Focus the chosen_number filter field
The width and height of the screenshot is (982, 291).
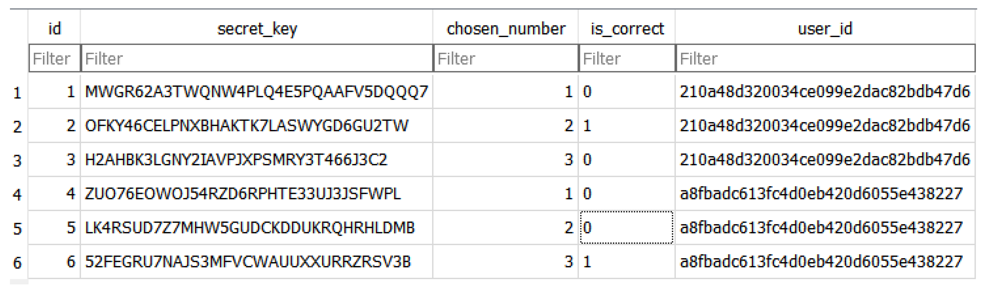click(x=506, y=59)
